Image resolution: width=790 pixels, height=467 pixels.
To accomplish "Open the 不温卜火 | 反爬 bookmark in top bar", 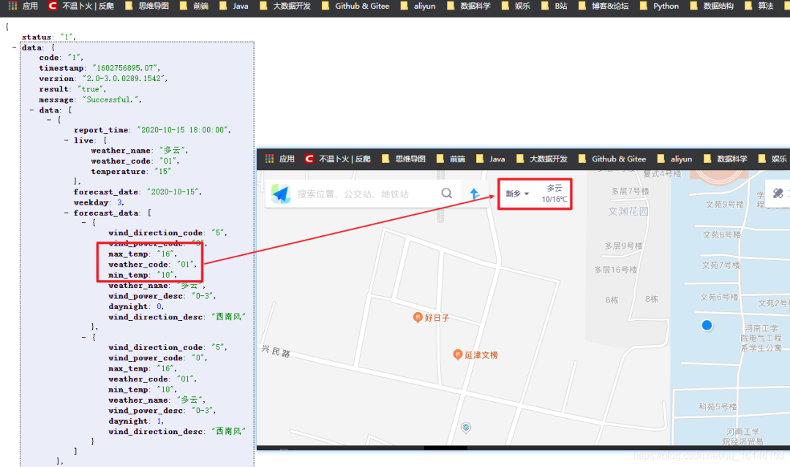I will 81,6.
